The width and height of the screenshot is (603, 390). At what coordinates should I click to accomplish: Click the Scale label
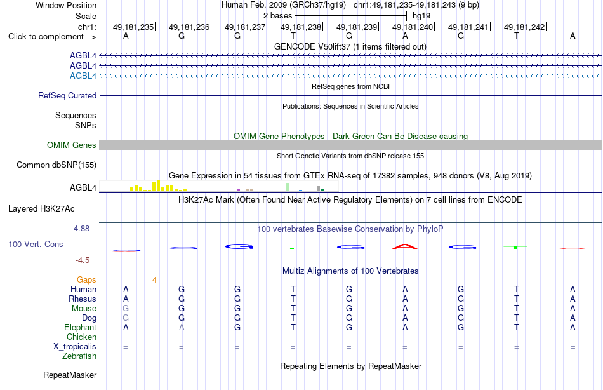tap(86, 16)
